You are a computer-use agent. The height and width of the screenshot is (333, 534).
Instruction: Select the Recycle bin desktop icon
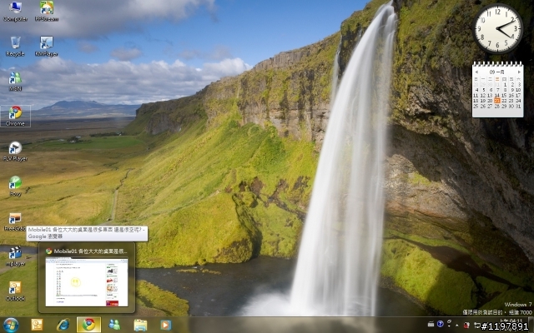tap(15, 47)
